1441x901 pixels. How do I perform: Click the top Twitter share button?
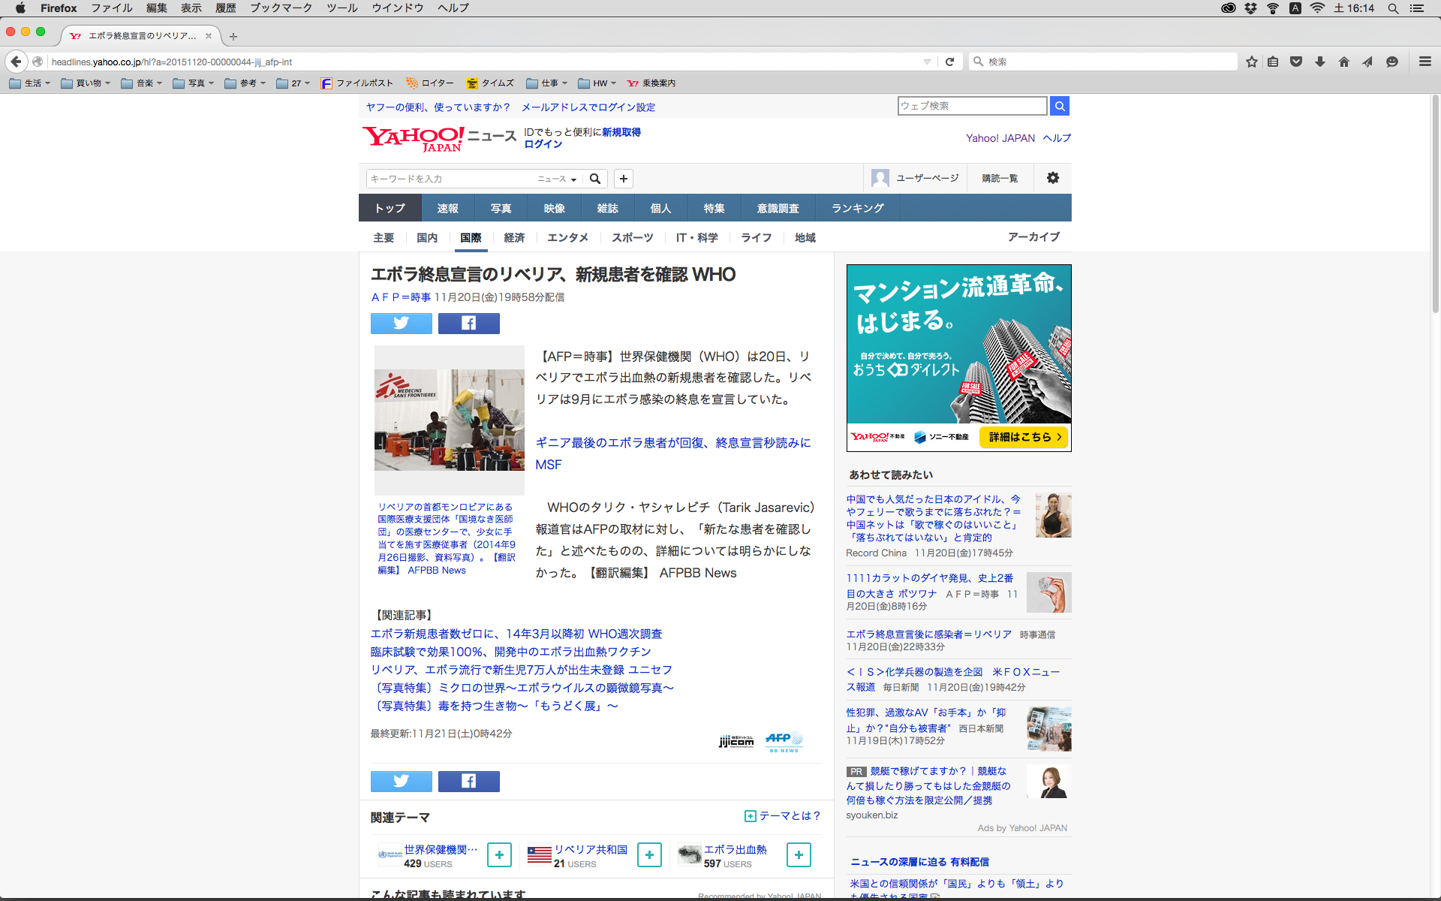[x=401, y=324]
